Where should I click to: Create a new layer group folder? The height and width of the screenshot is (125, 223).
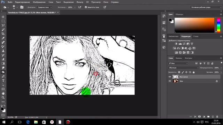tap(208, 117)
